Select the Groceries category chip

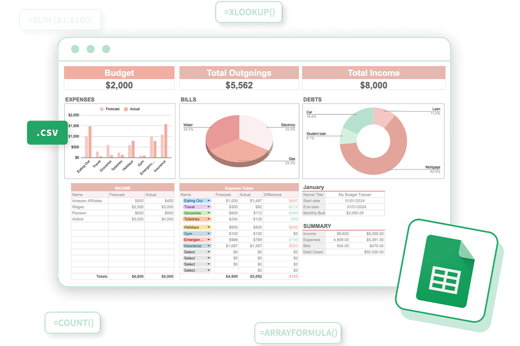coord(197,213)
